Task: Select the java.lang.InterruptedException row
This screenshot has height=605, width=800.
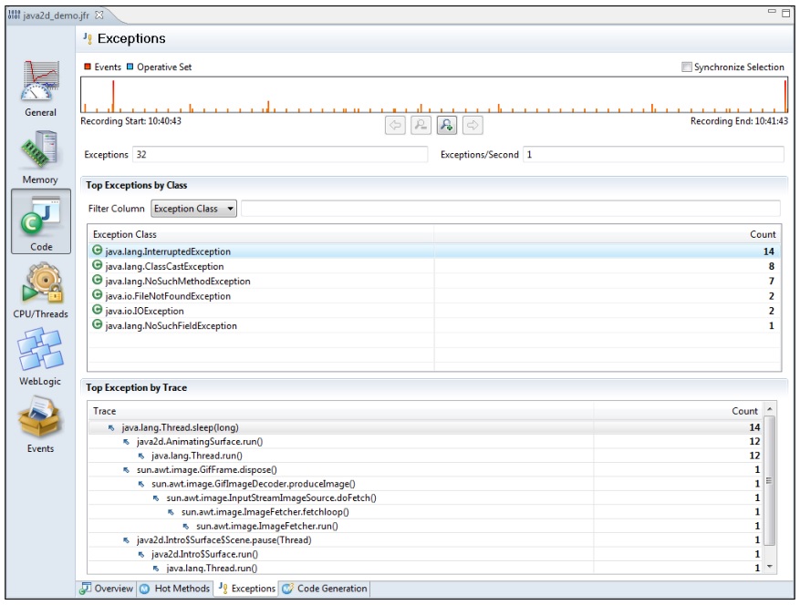Action: [434, 251]
